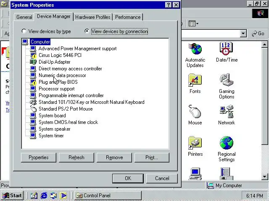Switch to the Hardware Profiles tab
269x201 pixels.
[93, 17]
